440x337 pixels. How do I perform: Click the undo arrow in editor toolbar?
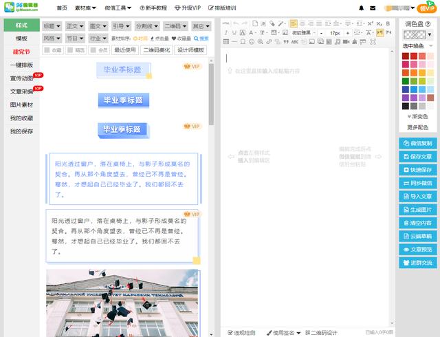[236, 23]
